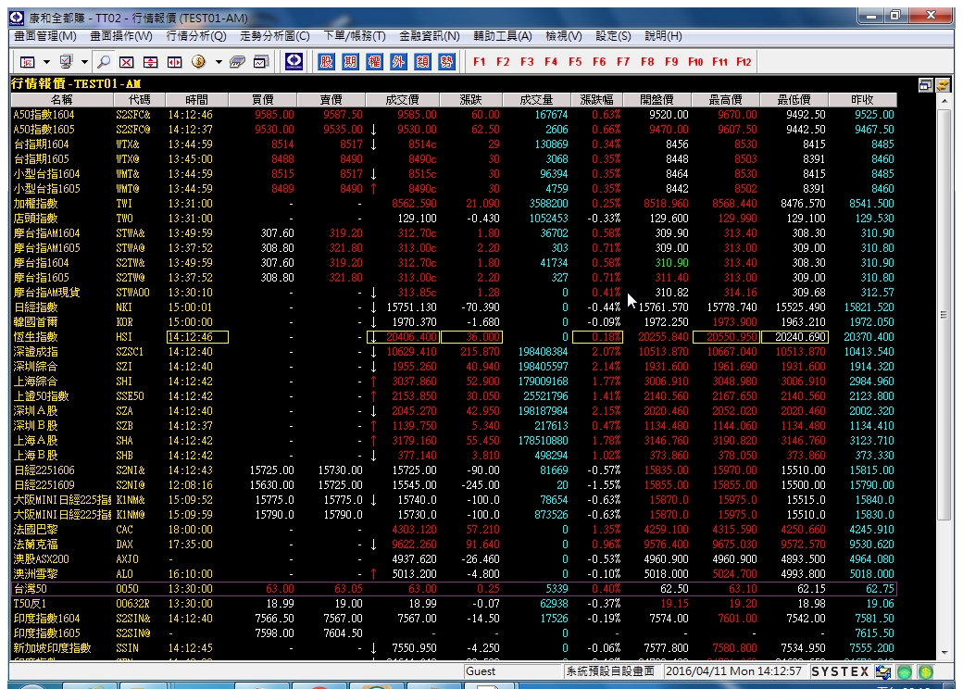This screenshot has height=689, width=963.
Task: Open the dropdown arrow beside the screen-layout icon
Action: pyautogui.click(x=46, y=62)
